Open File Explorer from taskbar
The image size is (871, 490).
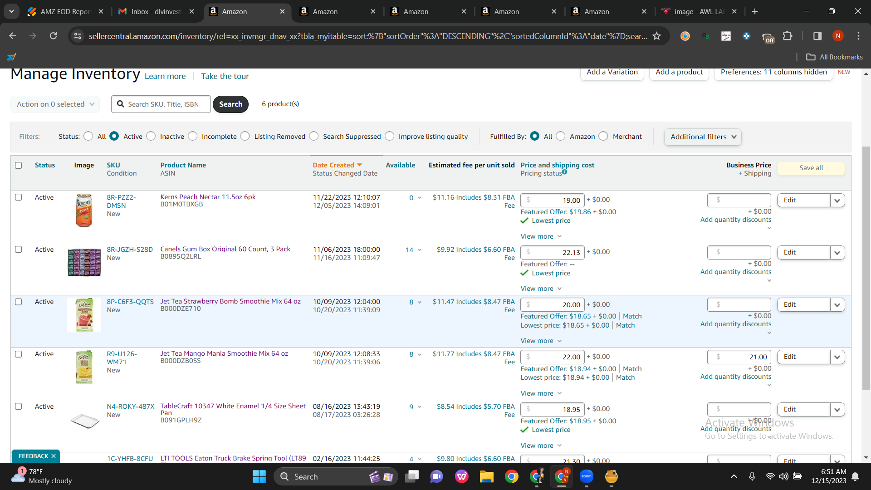(x=486, y=476)
